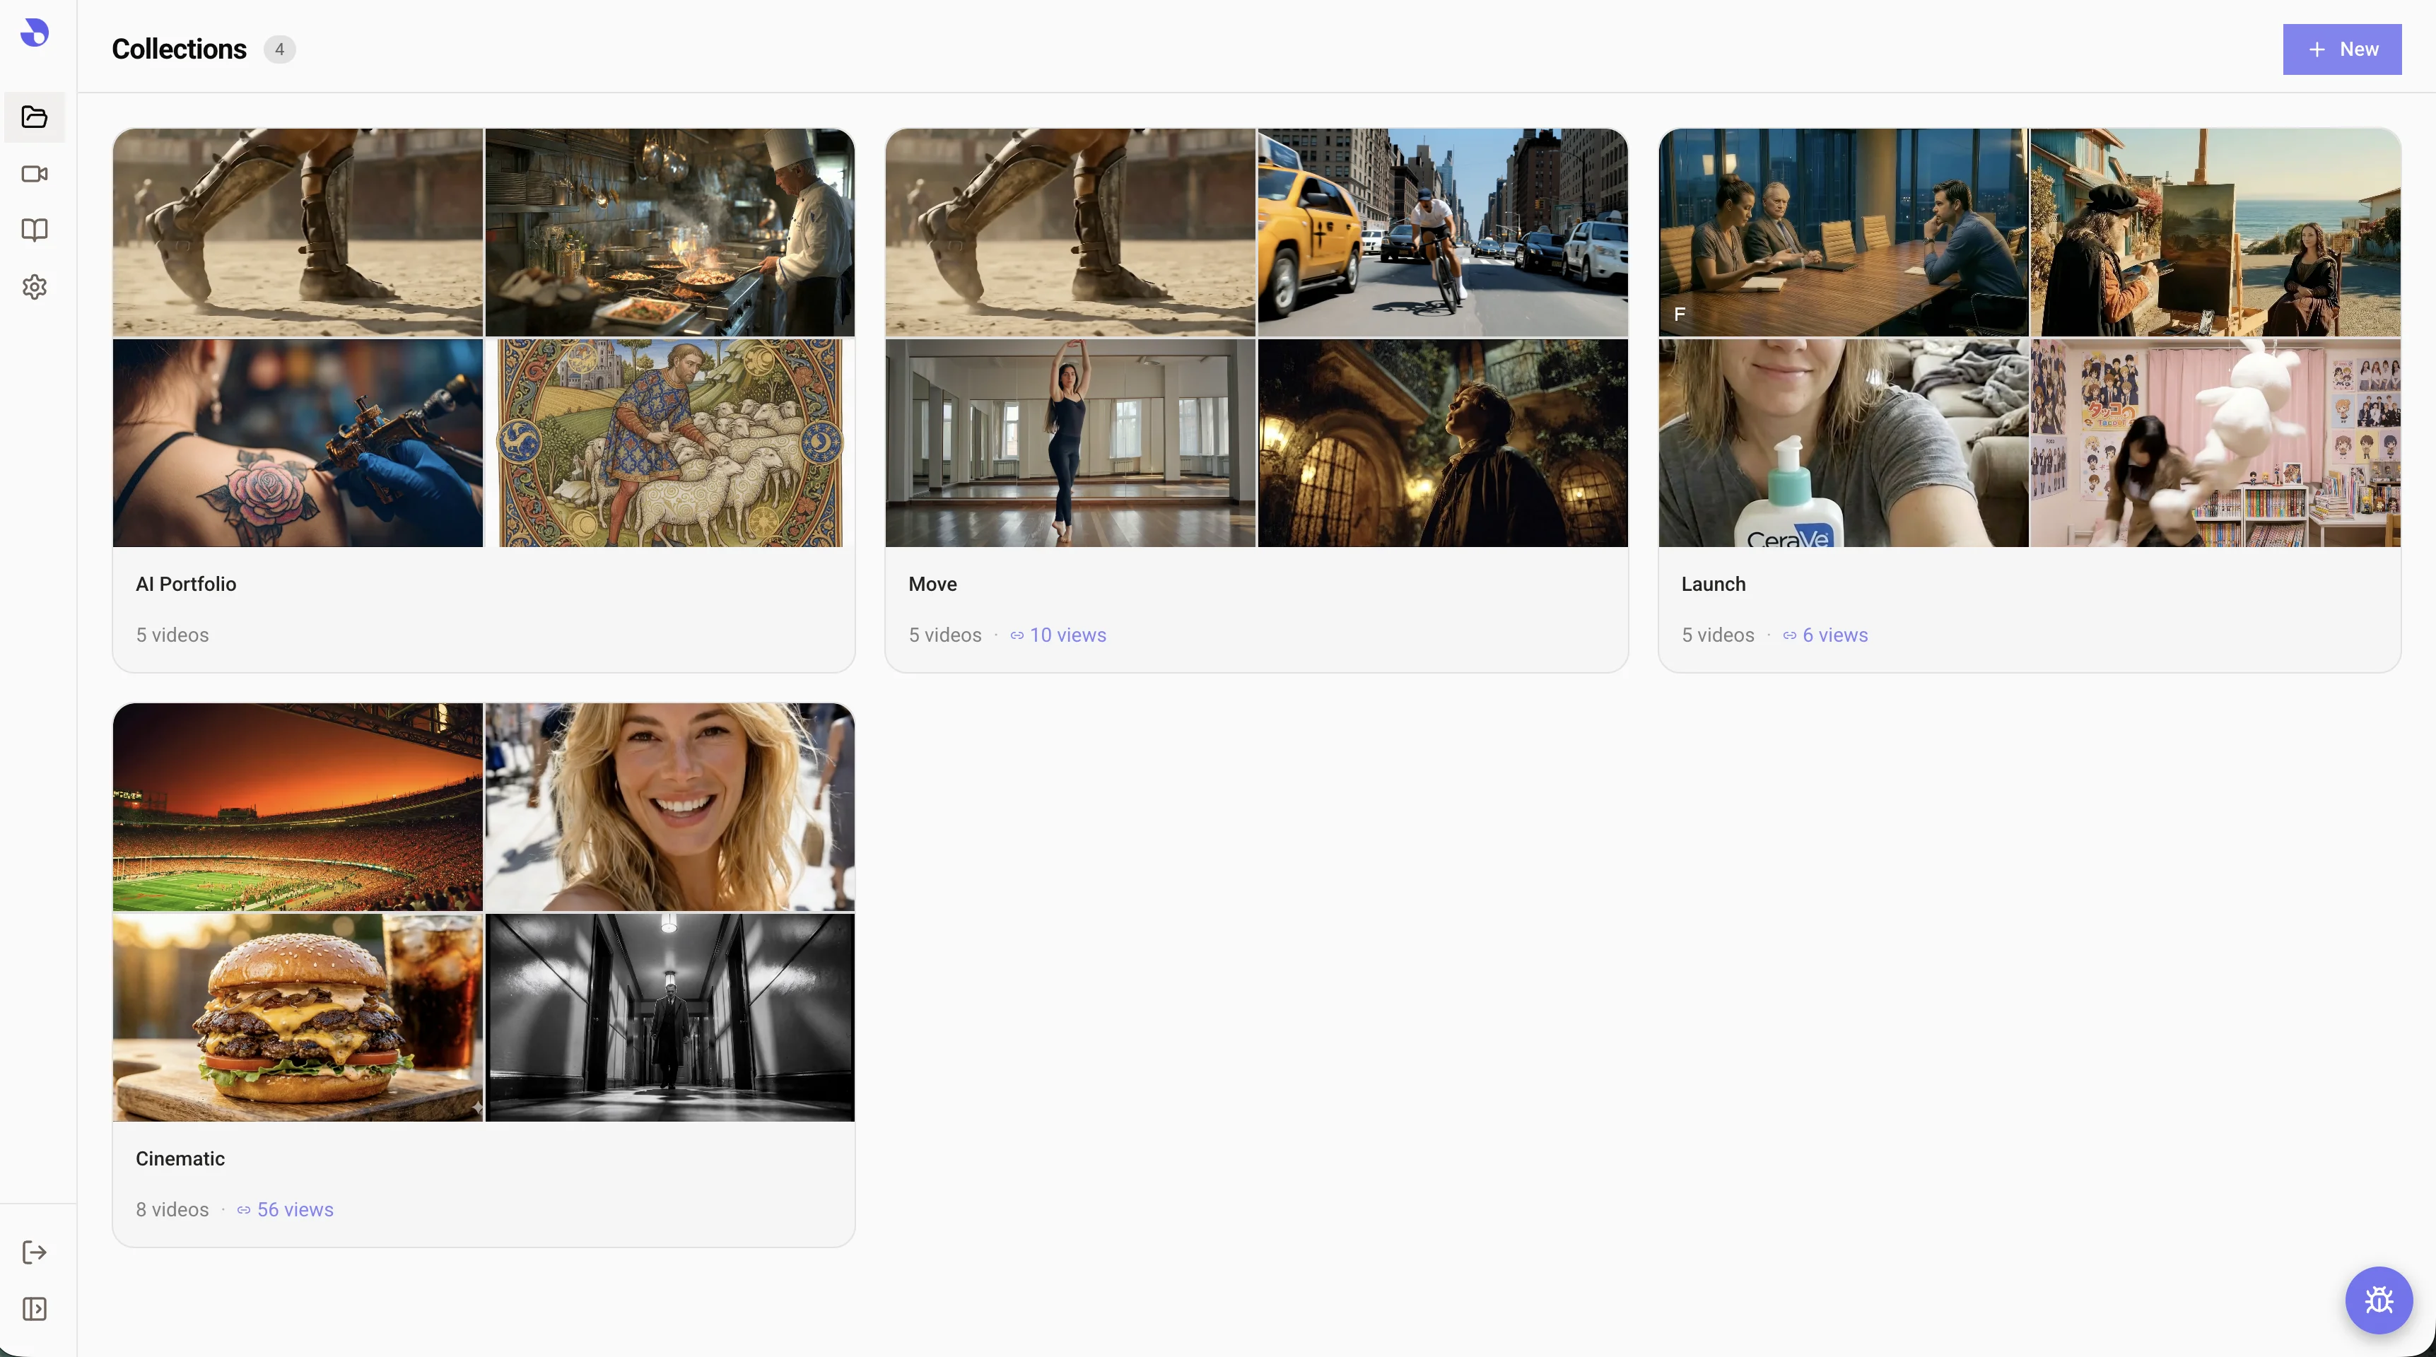
Task: Click the bug report floating button
Action: (2378, 1300)
